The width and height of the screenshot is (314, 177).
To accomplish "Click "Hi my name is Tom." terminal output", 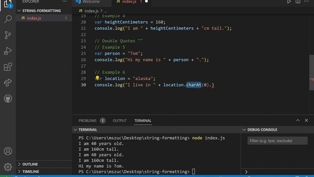I will (x=101, y=166).
